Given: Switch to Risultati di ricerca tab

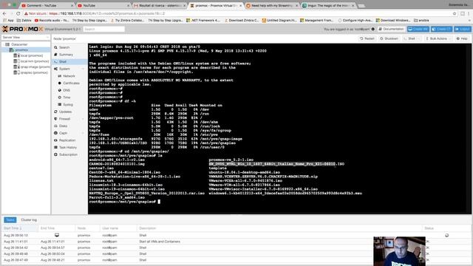Looking at the screenshot, I should (159, 5).
